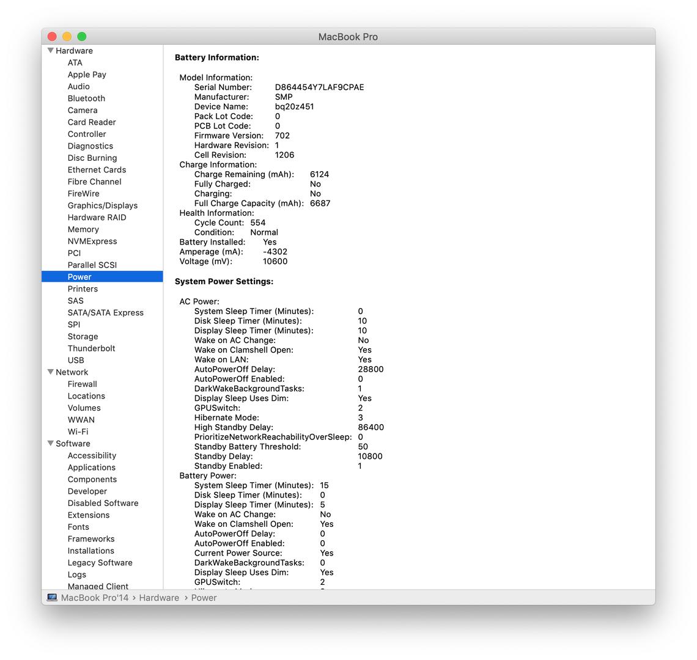Click Voltage value 10600
This screenshot has height=660, width=697.
tap(275, 262)
